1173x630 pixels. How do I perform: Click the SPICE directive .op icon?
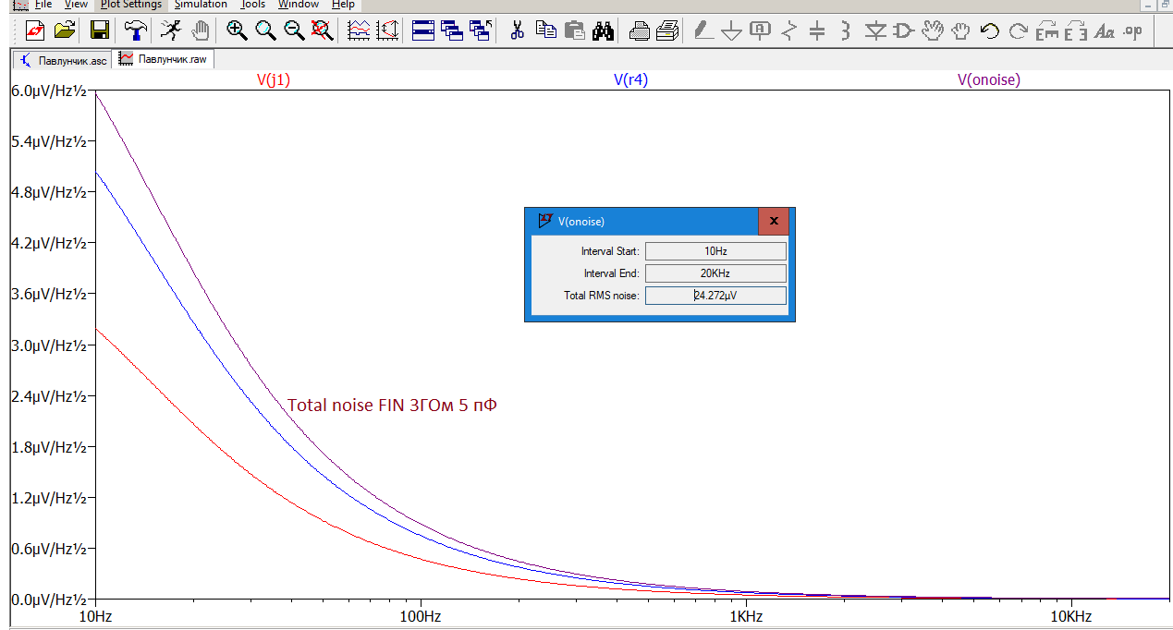coord(1132,30)
